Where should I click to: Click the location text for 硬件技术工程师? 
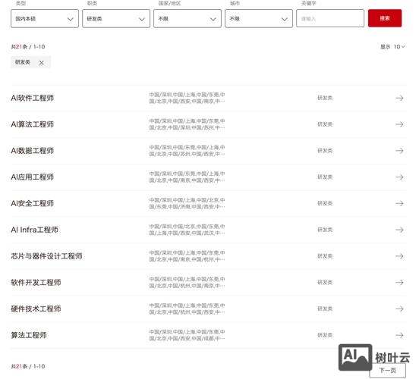click(x=187, y=309)
